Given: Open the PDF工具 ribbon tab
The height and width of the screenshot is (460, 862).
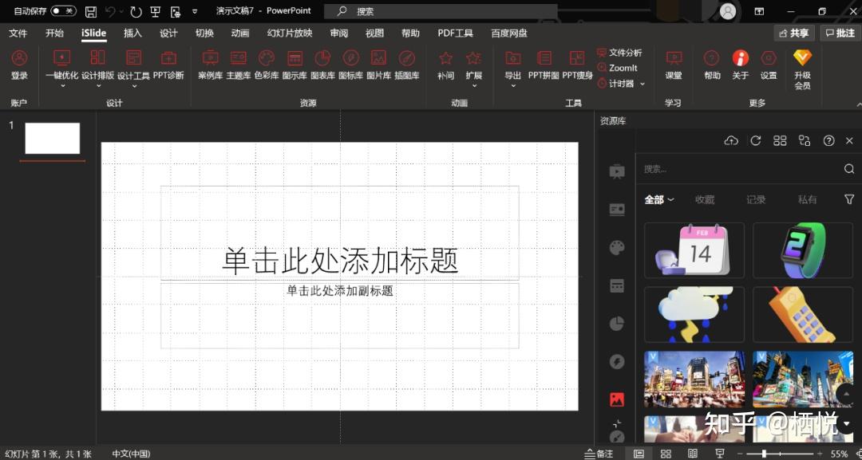Looking at the screenshot, I should (455, 33).
